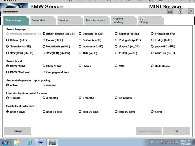Click the safely remove hardware tray icon
The height and width of the screenshot is (146, 195).
[176, 142]
